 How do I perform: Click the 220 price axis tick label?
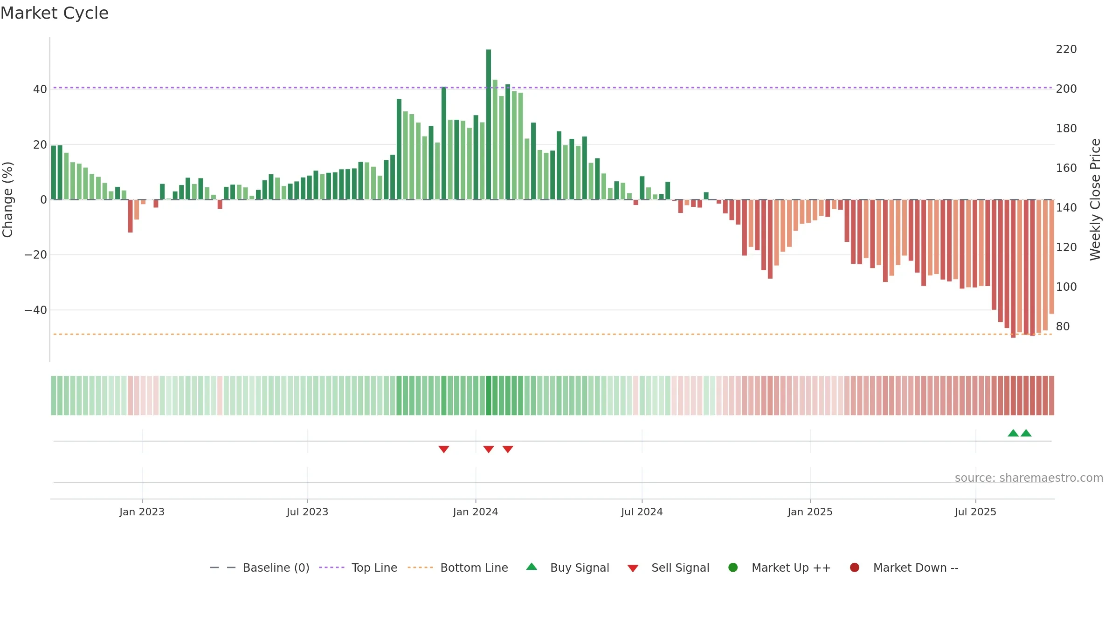tap(1066, 49)
